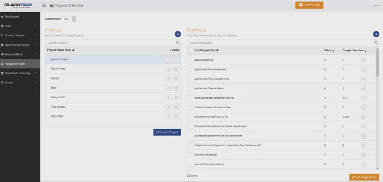The width and height of the screenshot is (383, 182).
Task: Check the apple handfree wireless keyword
Action: point(191,88)
